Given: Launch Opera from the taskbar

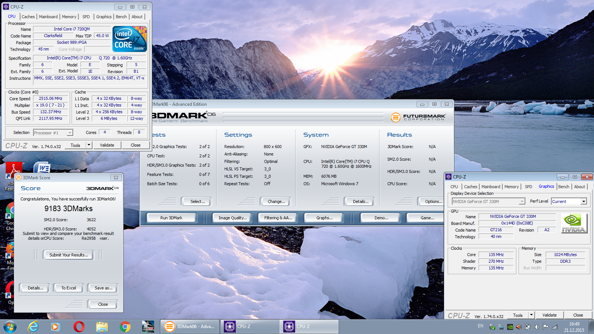Looking at the screenshot, I should tap(79, 327).
